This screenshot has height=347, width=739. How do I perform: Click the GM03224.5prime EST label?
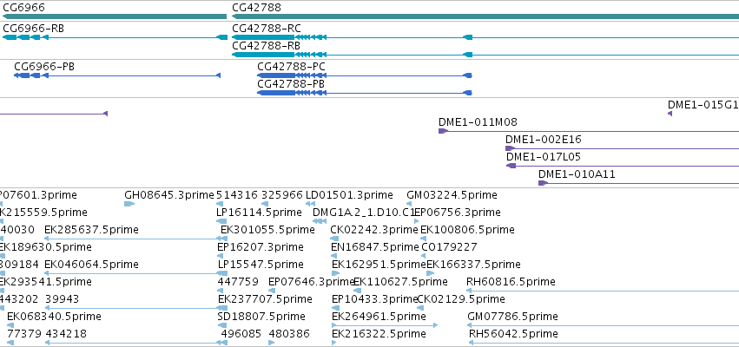(x=452, y=195)
